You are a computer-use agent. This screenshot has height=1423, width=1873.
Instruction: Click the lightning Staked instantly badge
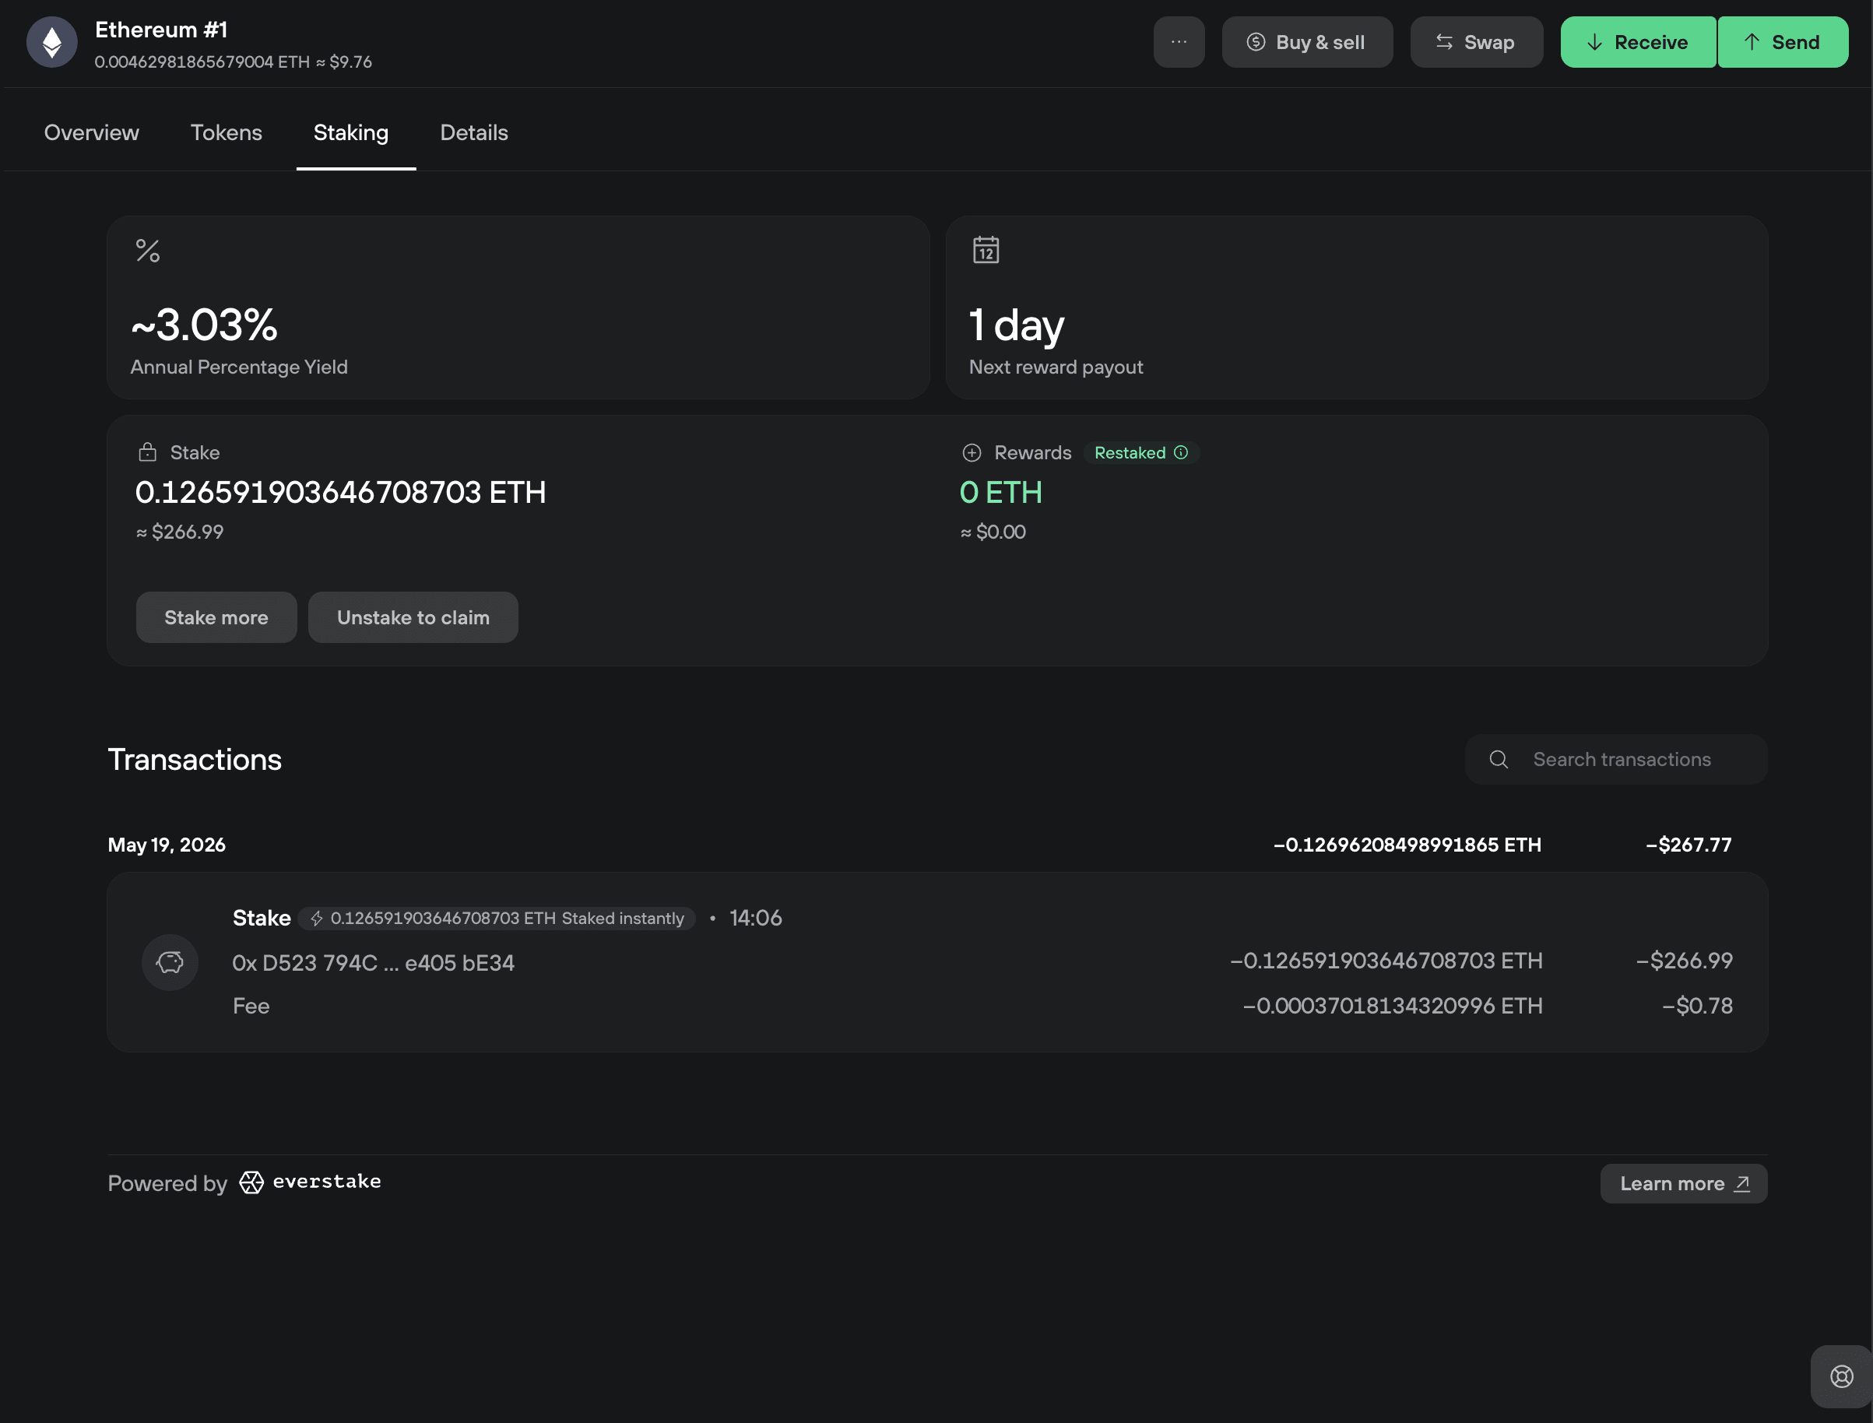[497, 918]
